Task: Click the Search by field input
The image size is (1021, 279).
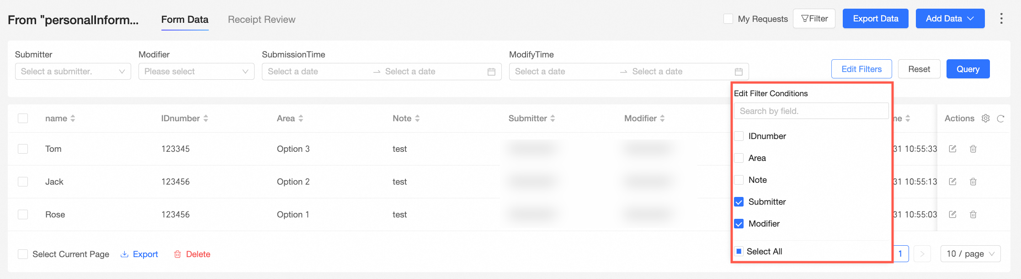Action: (x=811, y=111)
